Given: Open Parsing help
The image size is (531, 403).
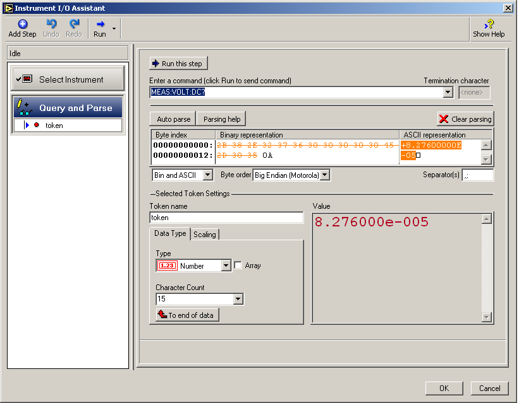Looking at the screenshot, I should click(x=221, y=119).
